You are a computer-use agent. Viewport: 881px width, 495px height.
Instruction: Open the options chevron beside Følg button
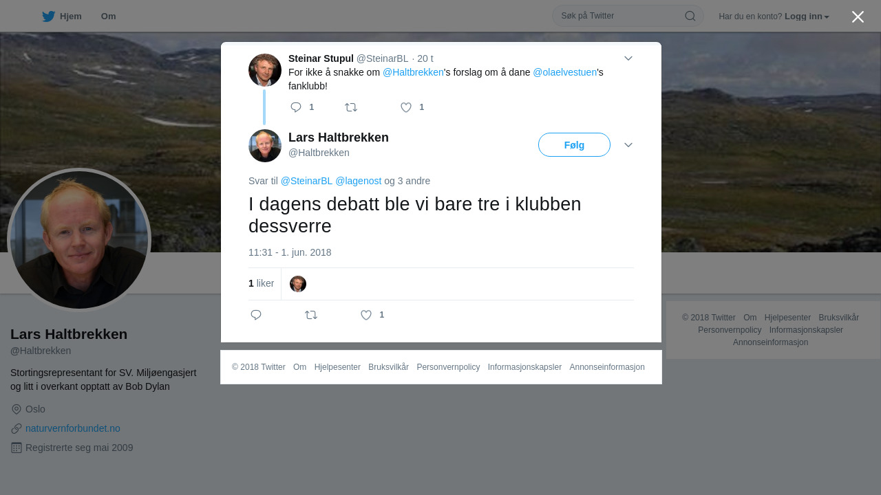tap(628, 145)
